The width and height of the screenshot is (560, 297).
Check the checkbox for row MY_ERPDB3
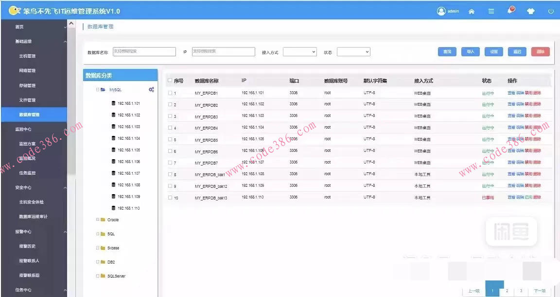tap(170, 116)
